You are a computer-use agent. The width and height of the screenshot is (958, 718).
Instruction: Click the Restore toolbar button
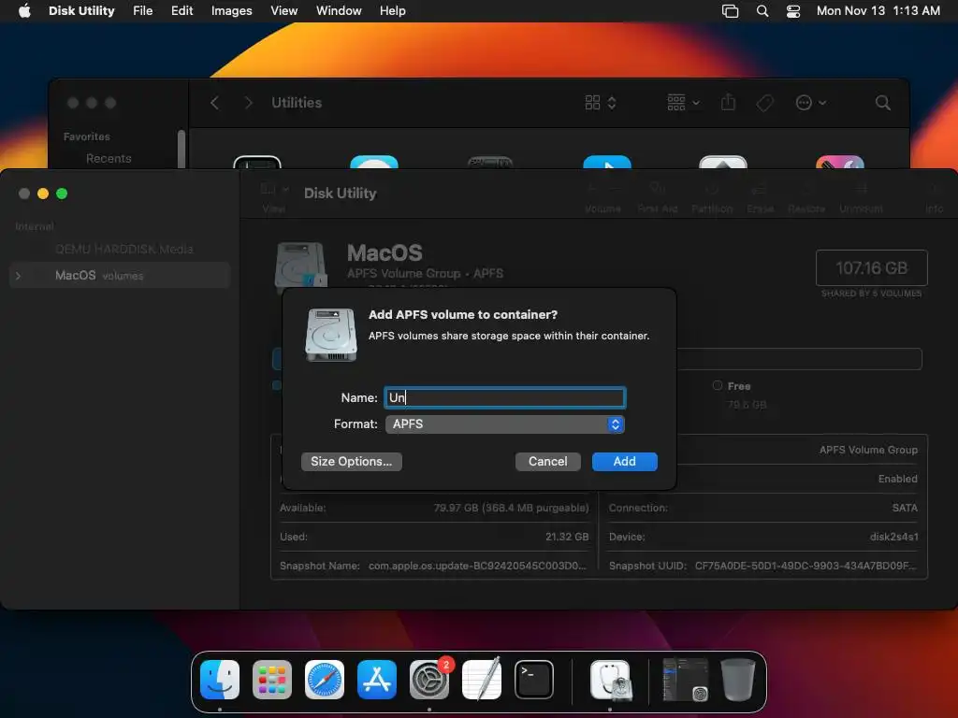point(806,197)
